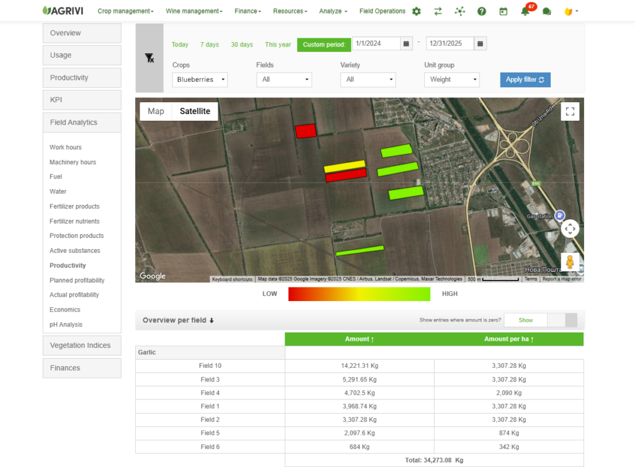Click the Street View pegman icon
This screenshot has height=467, width=635.
[570, 262]
